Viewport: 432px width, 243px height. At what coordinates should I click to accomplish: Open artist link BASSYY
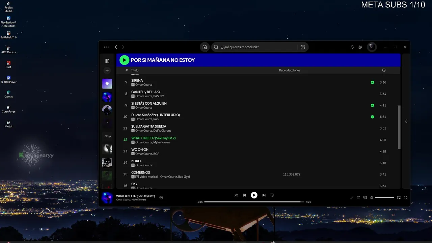point(159,96)
